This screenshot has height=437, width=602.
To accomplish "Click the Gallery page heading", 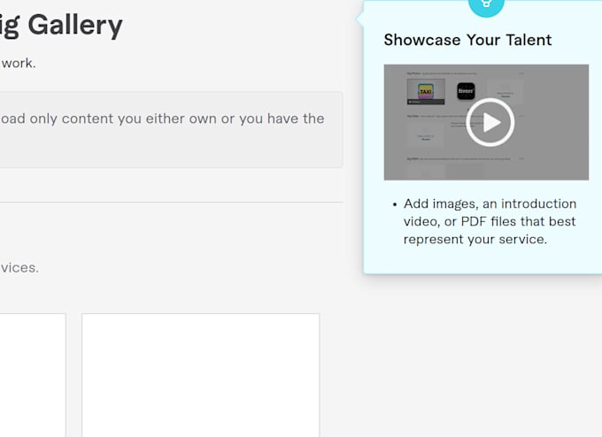I will [61, 26].
